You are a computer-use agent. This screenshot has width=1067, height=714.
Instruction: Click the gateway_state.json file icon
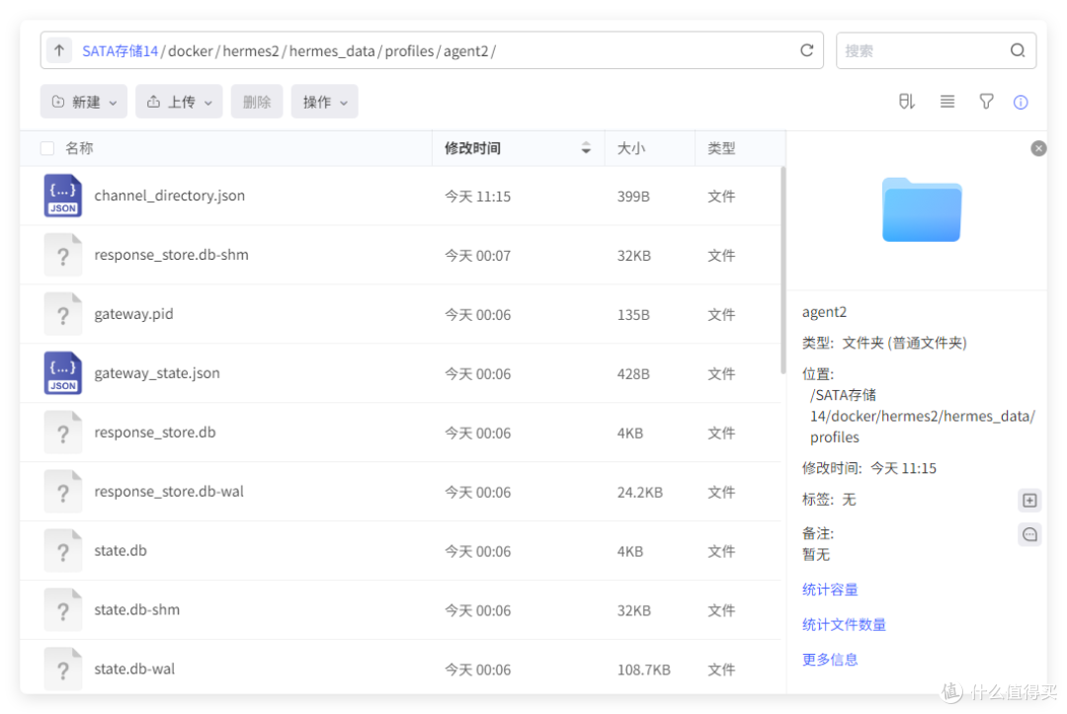pyautogui.click(x=62, y=373)
